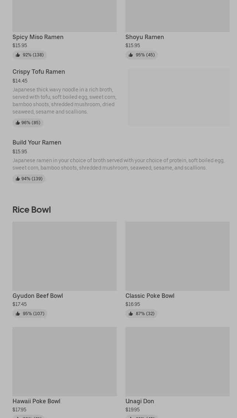
Task: Select the Gyudon Beef Bowl image
Action: coord(64,256)
